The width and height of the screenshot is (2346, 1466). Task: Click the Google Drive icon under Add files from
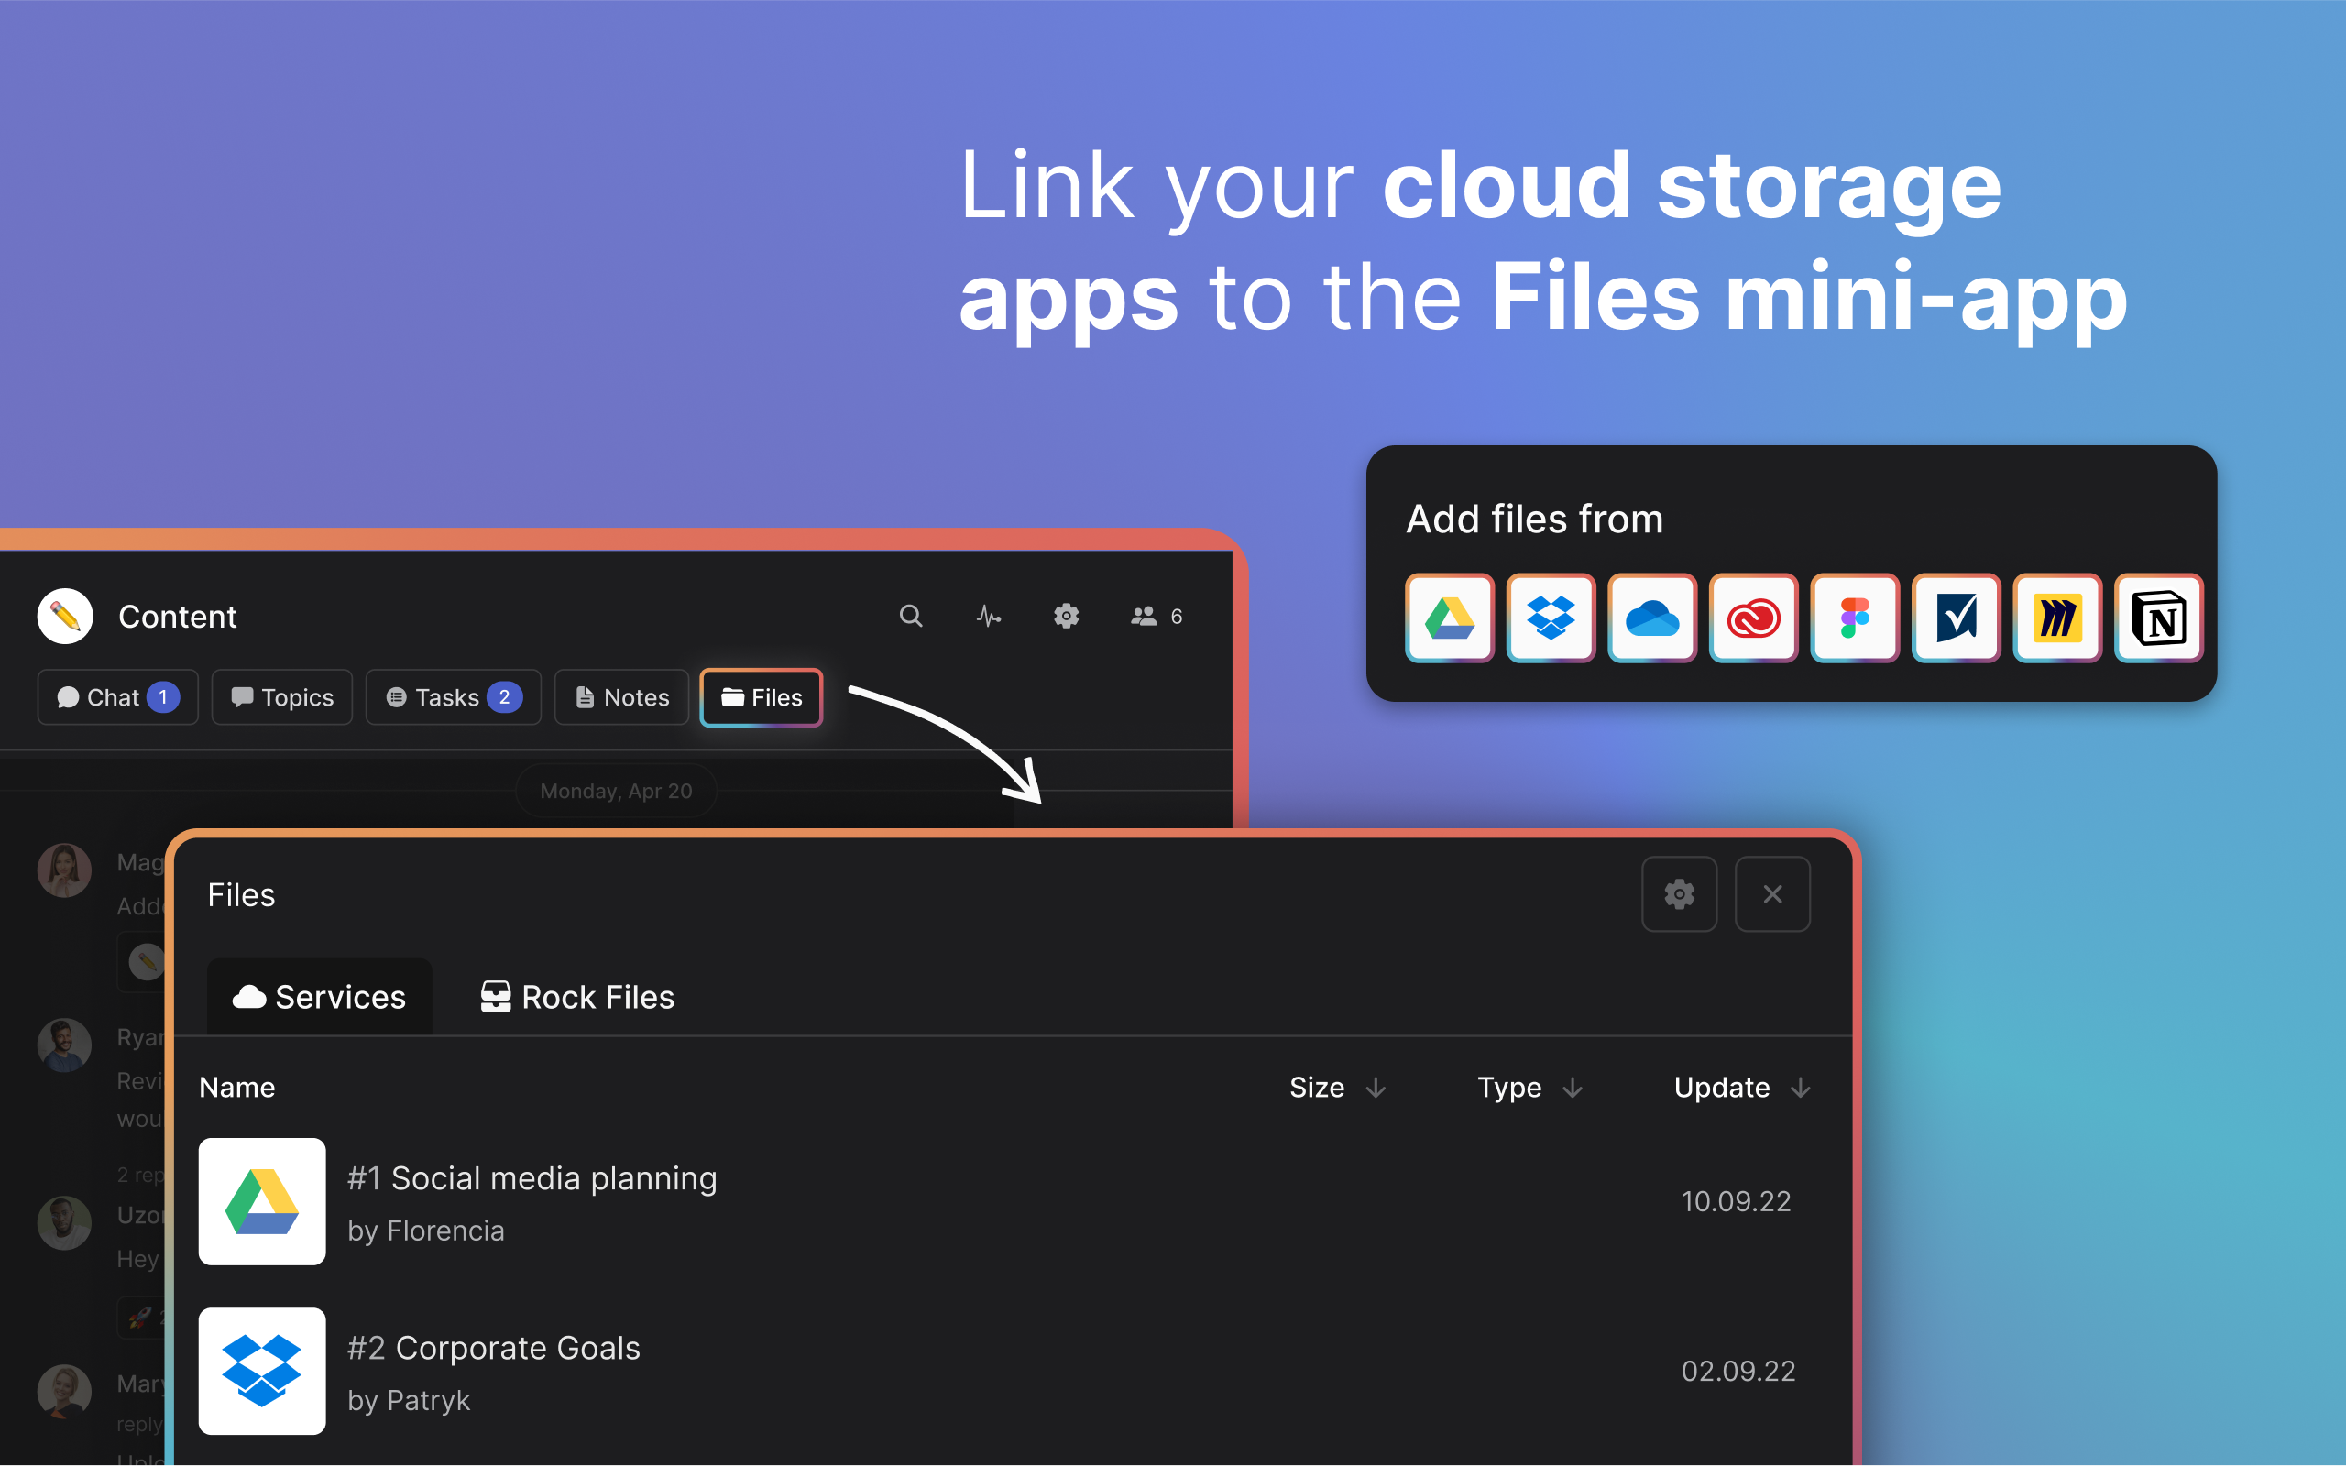[x=1449, y=618]
